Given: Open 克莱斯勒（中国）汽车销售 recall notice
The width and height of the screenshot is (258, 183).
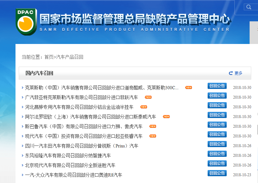Looking at the screenshot, I should tap(102, 88).
